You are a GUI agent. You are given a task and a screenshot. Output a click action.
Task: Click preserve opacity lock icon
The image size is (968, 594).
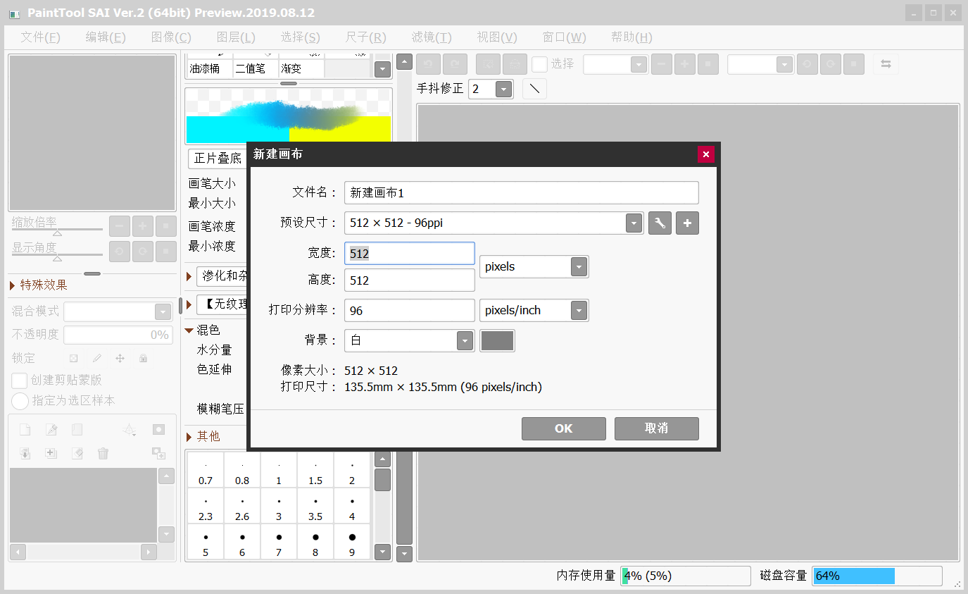(73, 358)
